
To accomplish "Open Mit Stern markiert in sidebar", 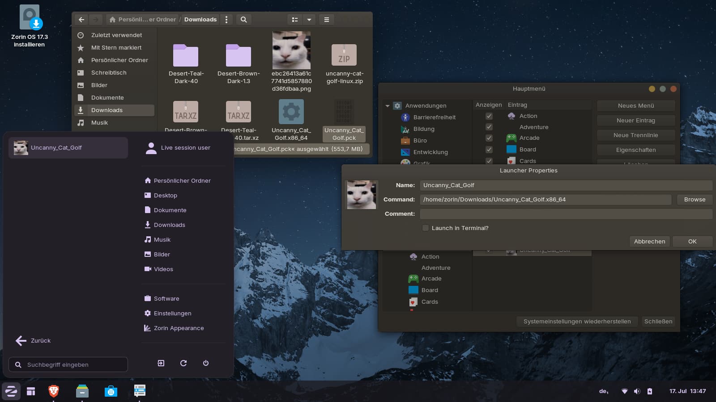I will [114, 48].
